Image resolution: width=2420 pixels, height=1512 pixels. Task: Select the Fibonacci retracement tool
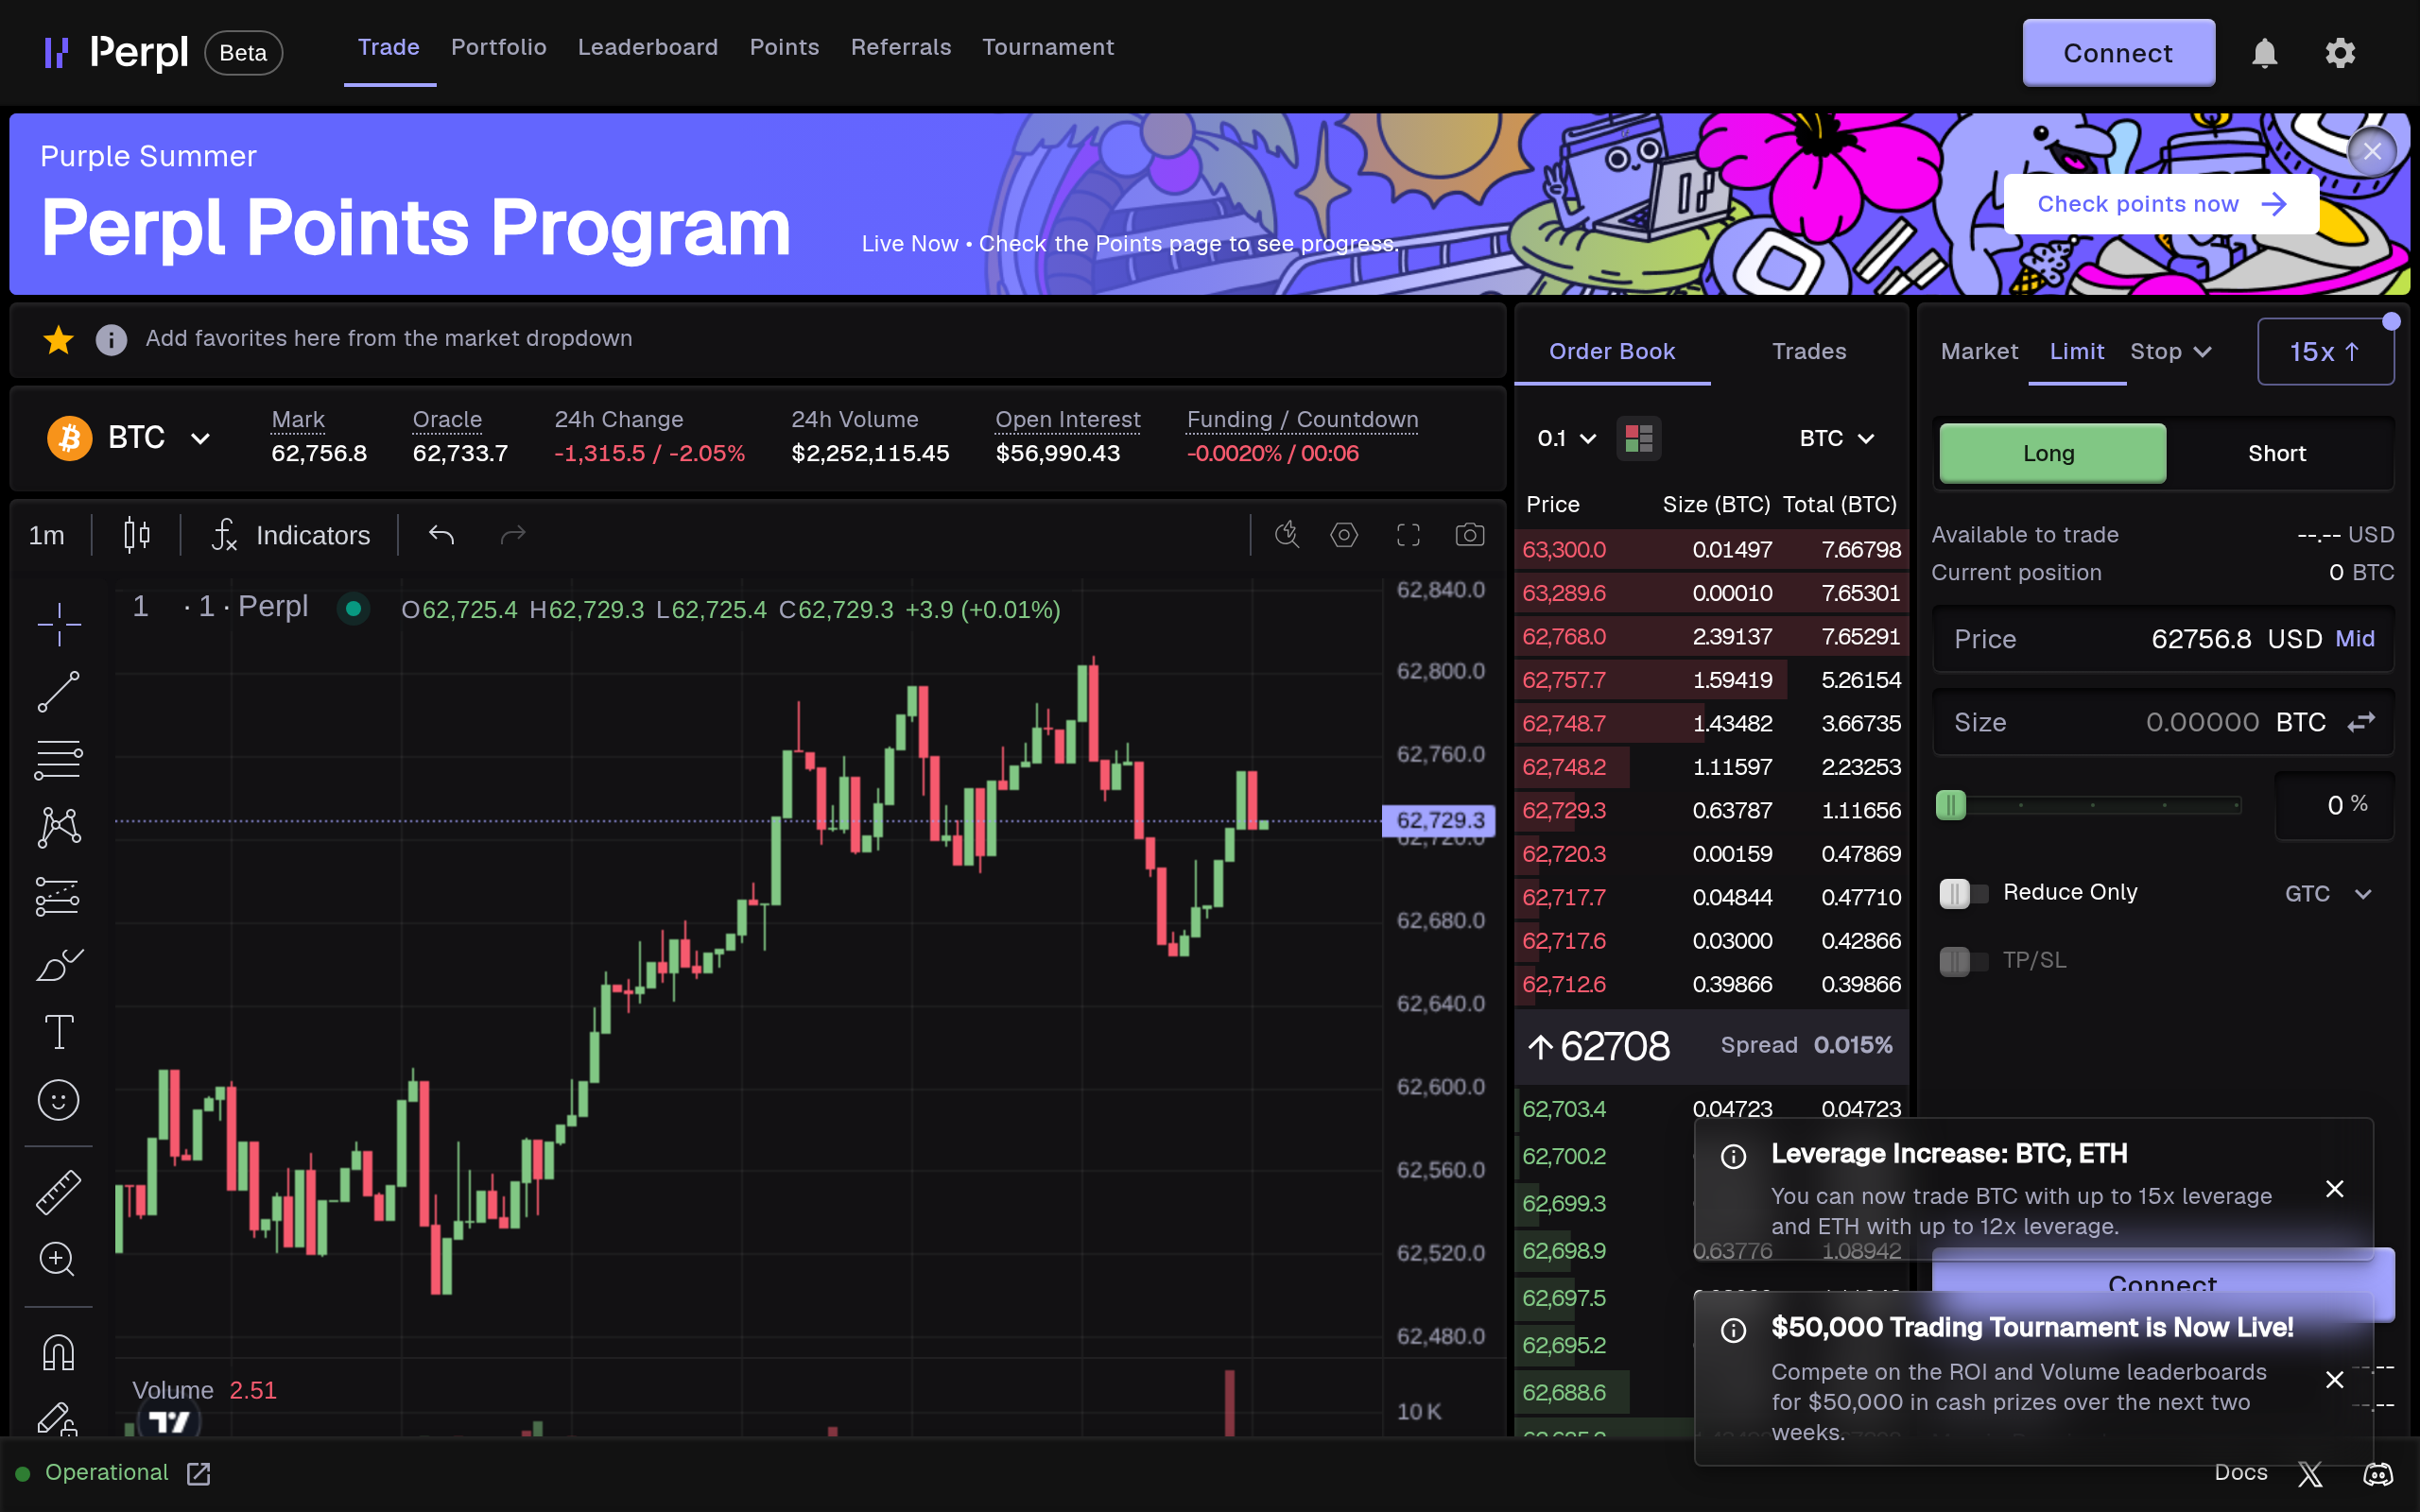59,760
